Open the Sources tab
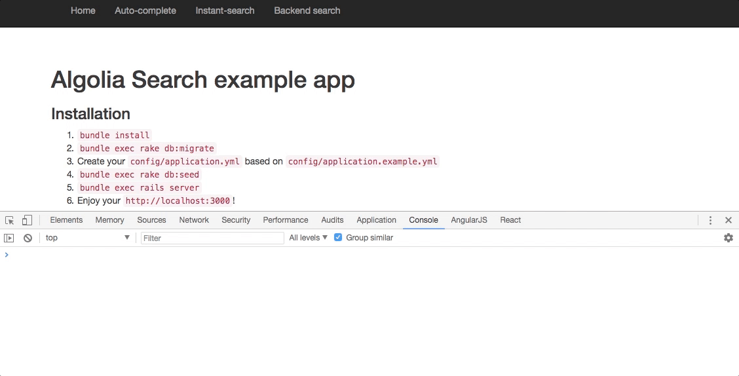Image resolution: width=739 pixels, height=376 pixels. click(152, 220)
